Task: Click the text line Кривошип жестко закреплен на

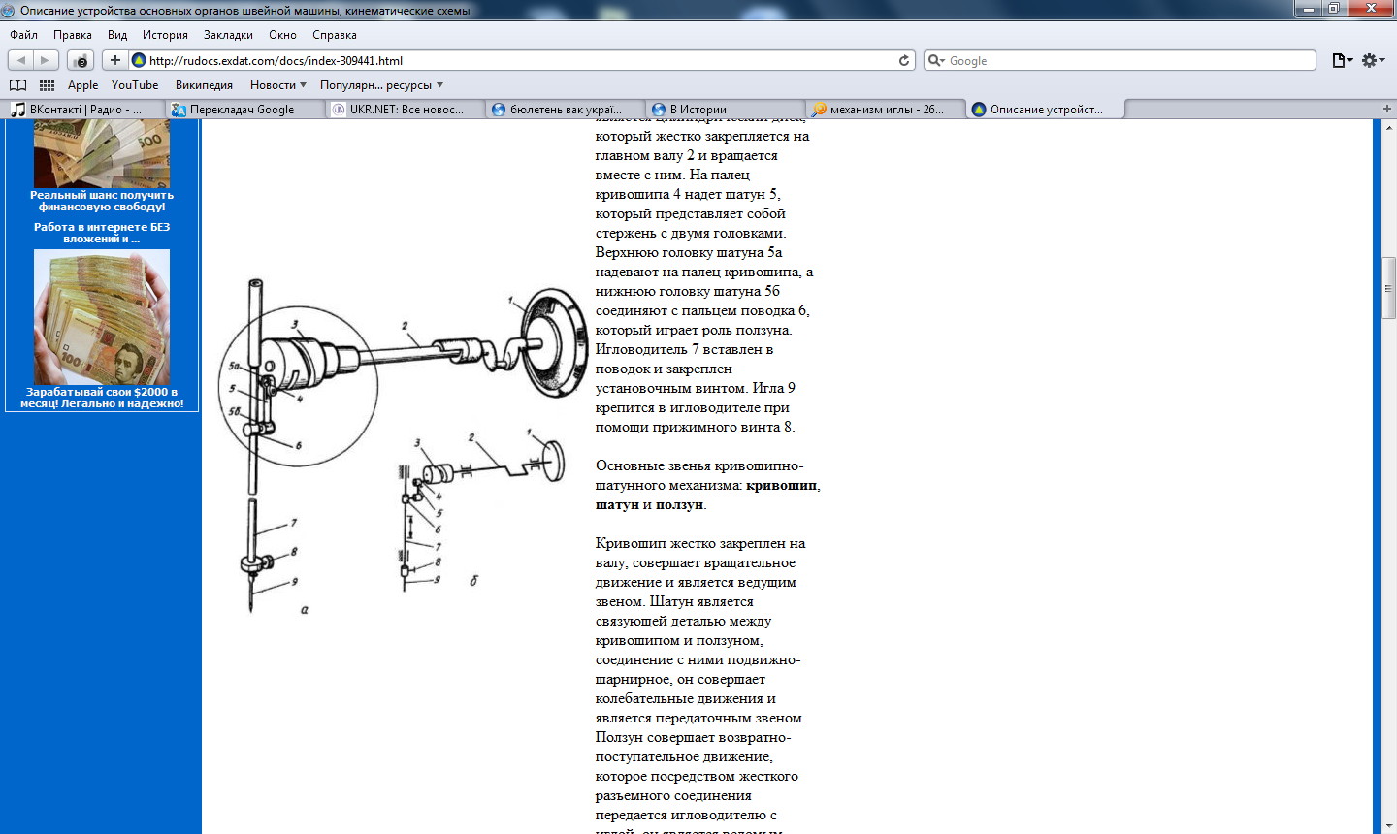Action: pyautogui.click(x=700, y=543)
